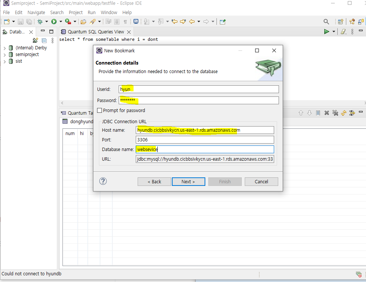Click the magnifier Search icon top right

(x=326, y=22)
